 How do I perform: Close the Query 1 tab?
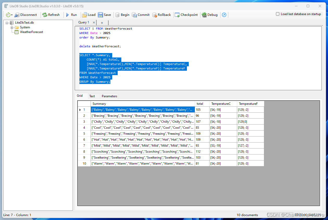coord(94,23)
